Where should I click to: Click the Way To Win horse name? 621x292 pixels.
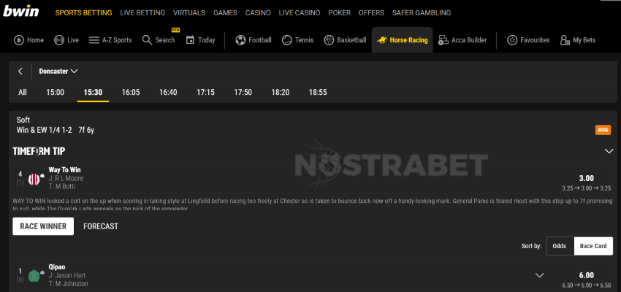pos(64,170)
